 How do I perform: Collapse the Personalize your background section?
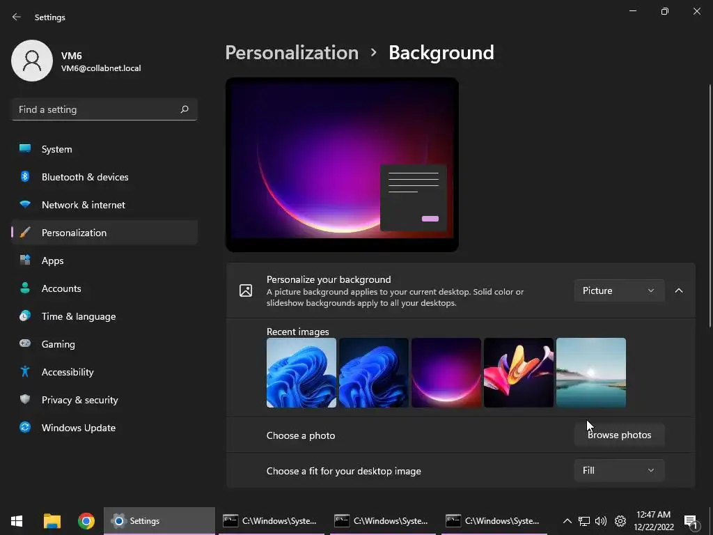click(678, 290)
